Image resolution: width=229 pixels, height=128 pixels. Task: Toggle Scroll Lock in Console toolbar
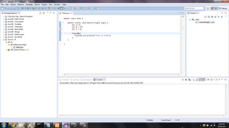click(197, 80)
